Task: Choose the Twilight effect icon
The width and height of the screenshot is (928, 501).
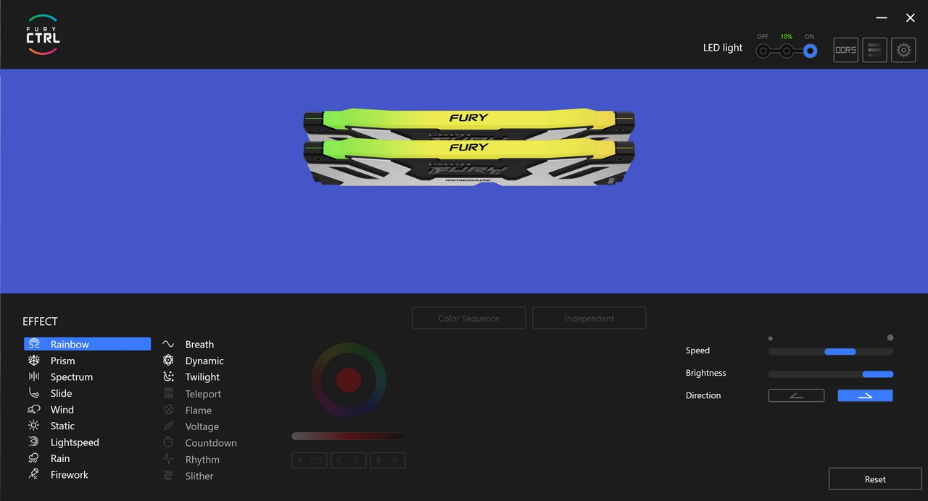Action: pyautogui.click(x=168, y=376)
